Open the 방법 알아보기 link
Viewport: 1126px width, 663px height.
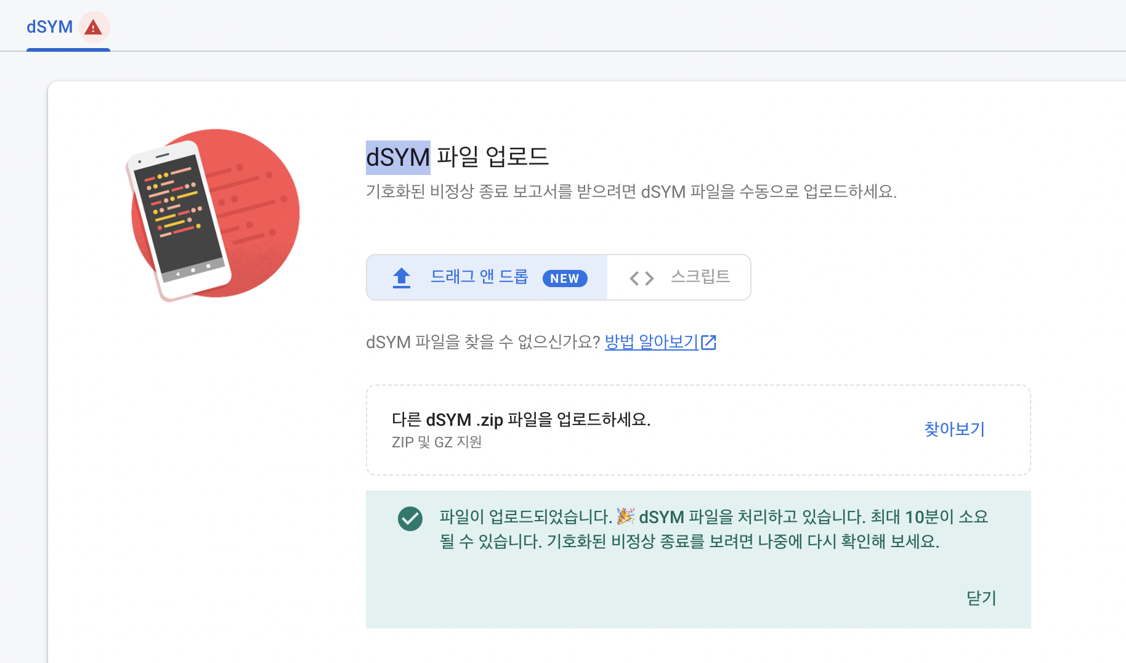[x=651, y=342]
